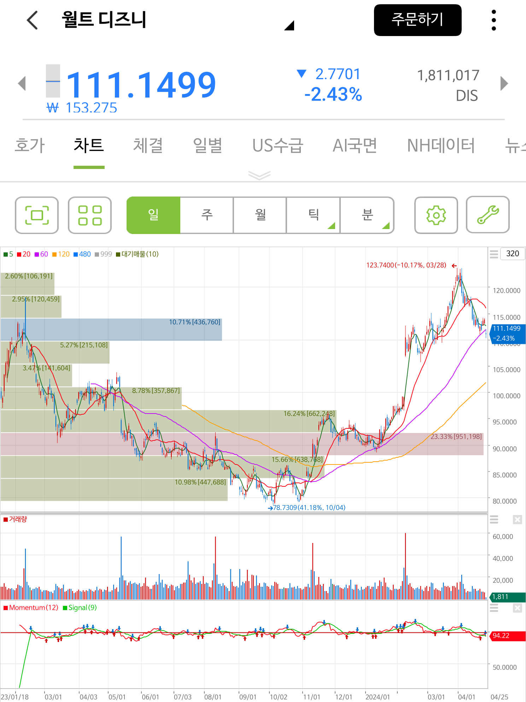Tap the 주문하기 order button
This screenshot has height=702, width=526.
tap(417, 20)
